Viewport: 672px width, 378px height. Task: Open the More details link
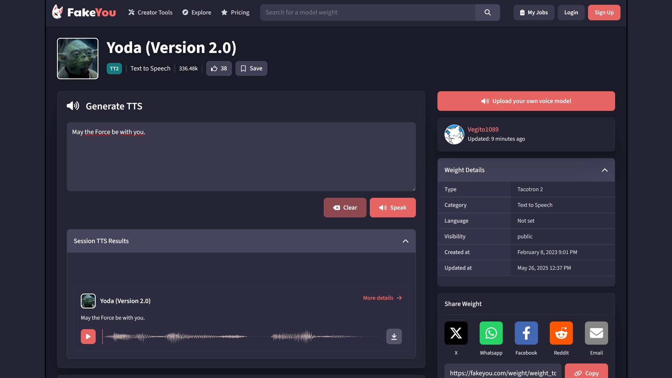click(382, 298)
